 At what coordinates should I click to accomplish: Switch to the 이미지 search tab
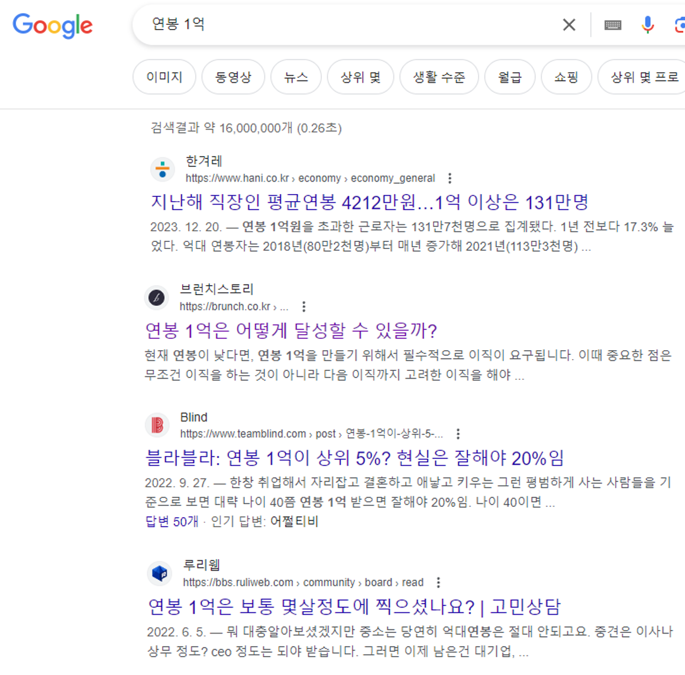pyautogui.click(x=164, y=77)
